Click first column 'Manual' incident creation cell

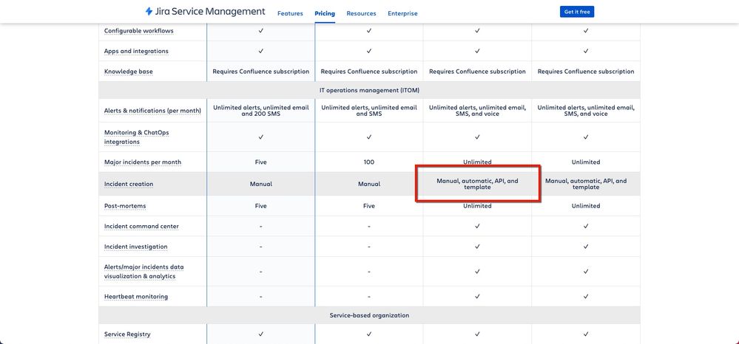coord(260,184)
